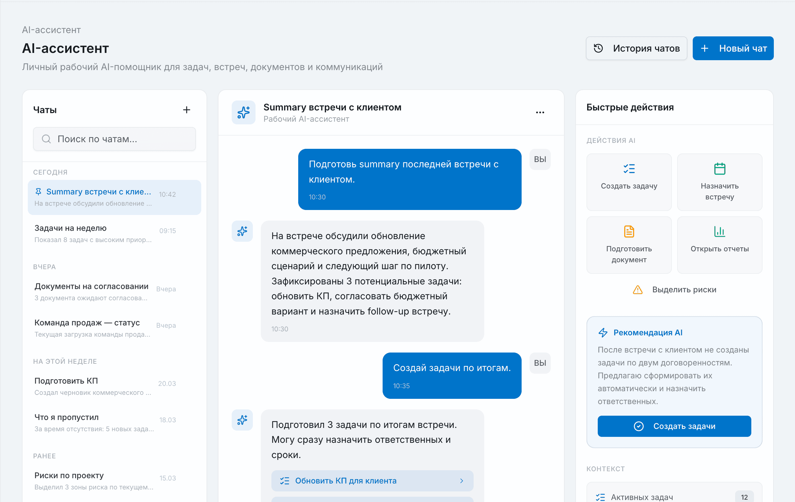
Task: Select the Создать задачу checklist icon
Action: pos(629,169)
